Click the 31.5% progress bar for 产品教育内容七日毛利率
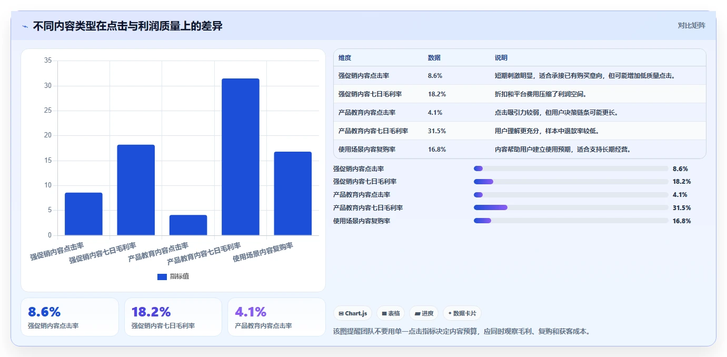 [x=571, y=207]
